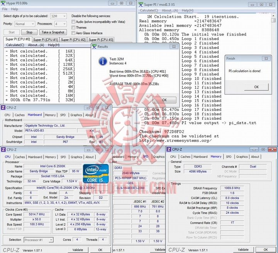This screenshot has height=253, width=278.
Task: Click the blue information icon in Results
Action: tap(103, 61)
